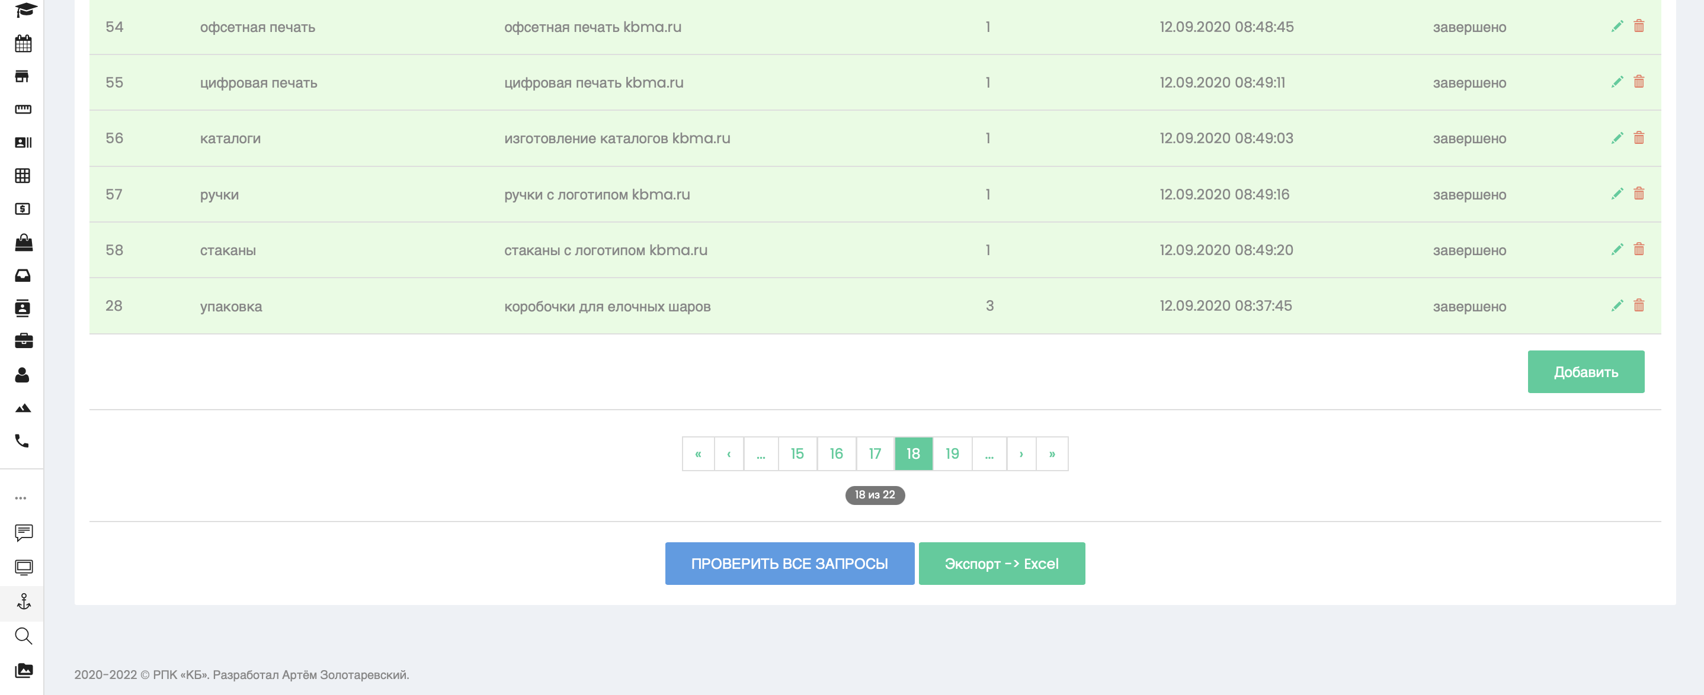
Task: Open the briefcase icon in sidebar
Action: pos(24,341)
